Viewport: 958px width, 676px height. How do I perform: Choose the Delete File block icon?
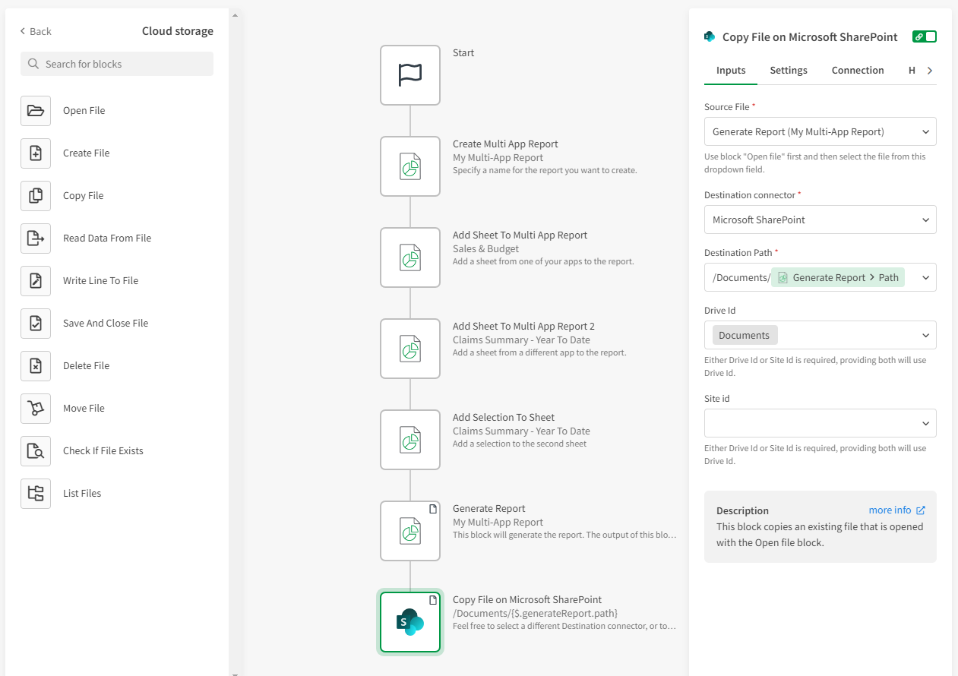[36, 366]
